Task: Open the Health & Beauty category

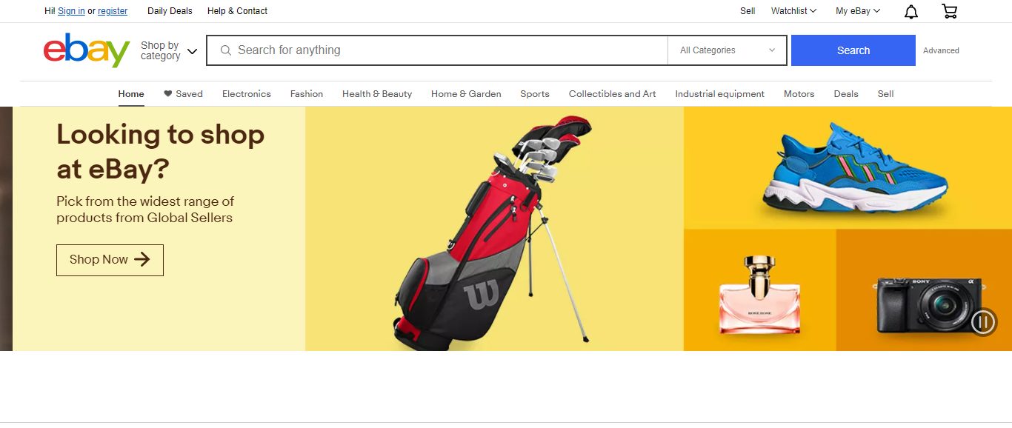Action: pos(377,94)
